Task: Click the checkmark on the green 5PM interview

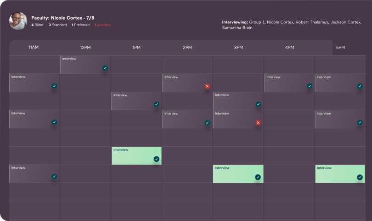Action: click(x=360, y=177)
